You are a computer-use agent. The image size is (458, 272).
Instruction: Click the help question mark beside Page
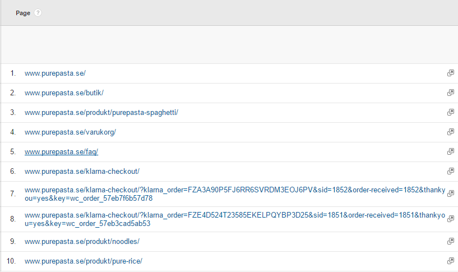(x=38, y=13)
